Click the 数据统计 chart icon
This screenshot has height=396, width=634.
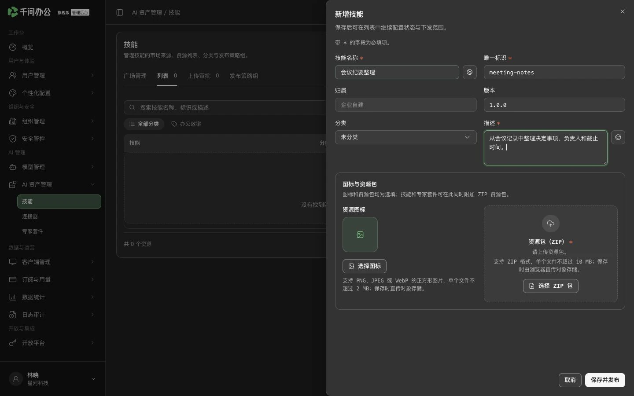click(13, 297)
